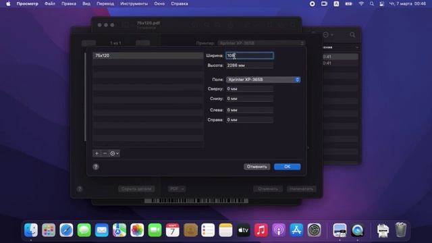The height and width of the screenshot is (243, 432).
Task: Open help for custom paper size dialog
Action: point(96,167)
